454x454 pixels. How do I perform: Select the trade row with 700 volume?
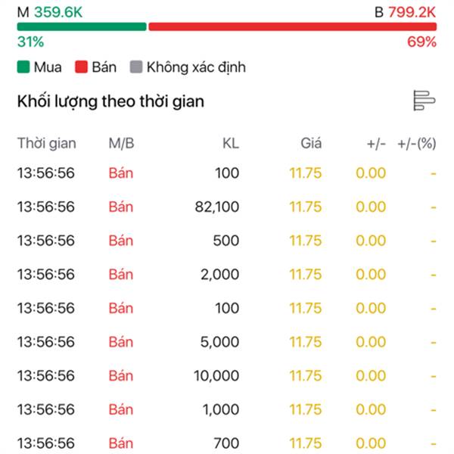click(x=227, y=443)
